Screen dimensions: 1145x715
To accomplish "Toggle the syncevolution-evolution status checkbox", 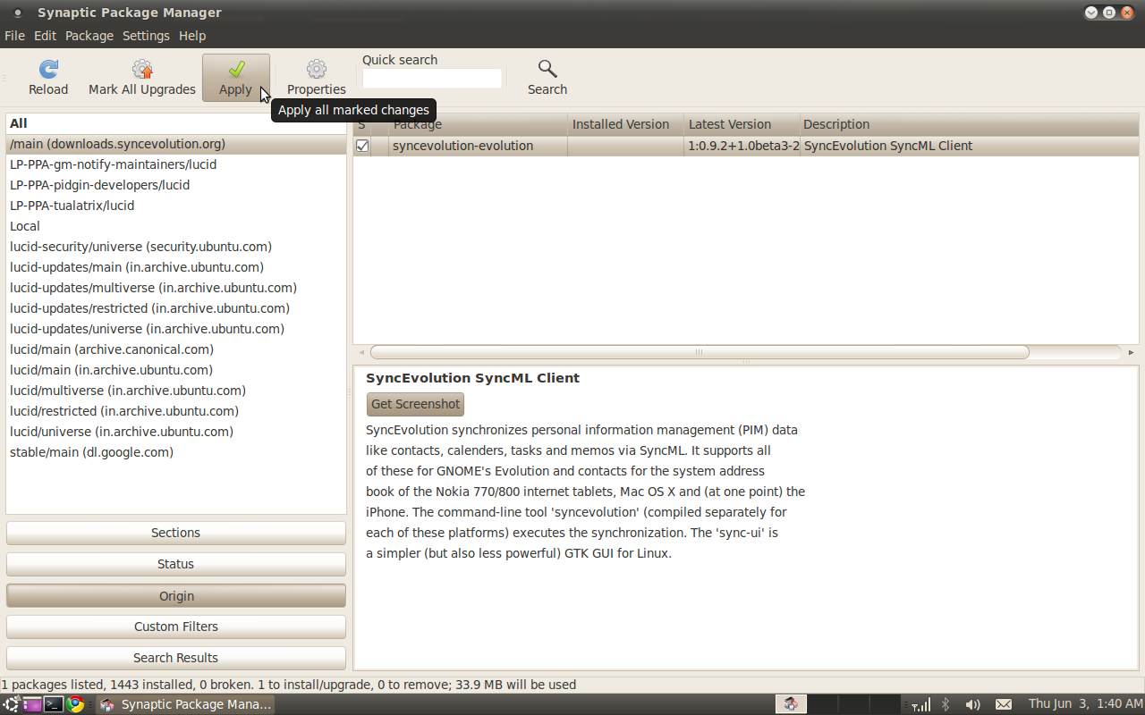I will point(362,146).
